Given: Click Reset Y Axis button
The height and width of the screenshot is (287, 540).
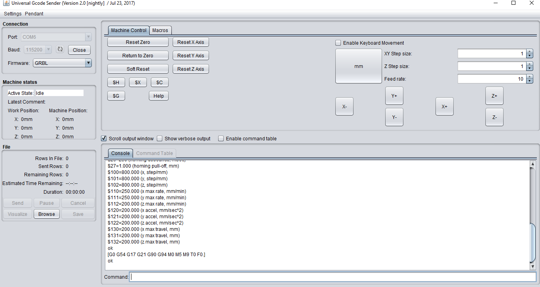Looking at the screenshot, I should point(191,55).
